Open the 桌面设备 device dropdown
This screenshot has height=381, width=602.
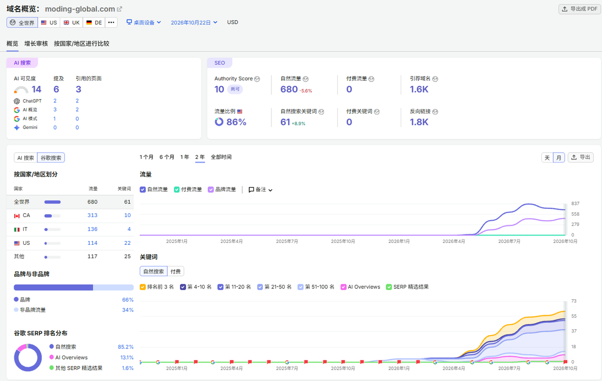tap(144, 22)
